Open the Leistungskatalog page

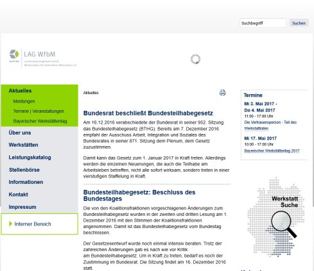[x=30, y=158]
